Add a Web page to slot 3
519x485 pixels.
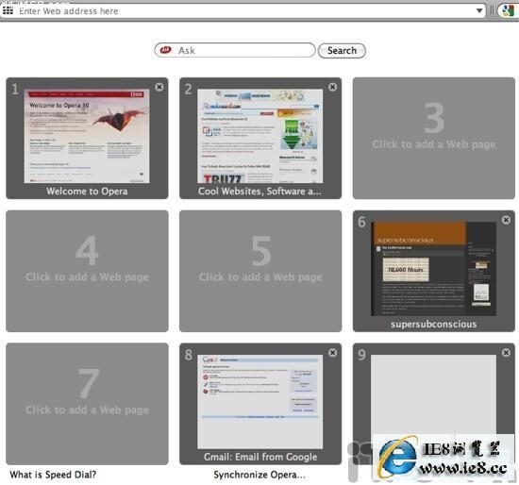coord(434,139)
